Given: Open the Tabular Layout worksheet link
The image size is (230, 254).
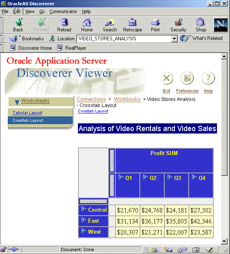Looking at the screenshot, I should (x=27, y=113).
